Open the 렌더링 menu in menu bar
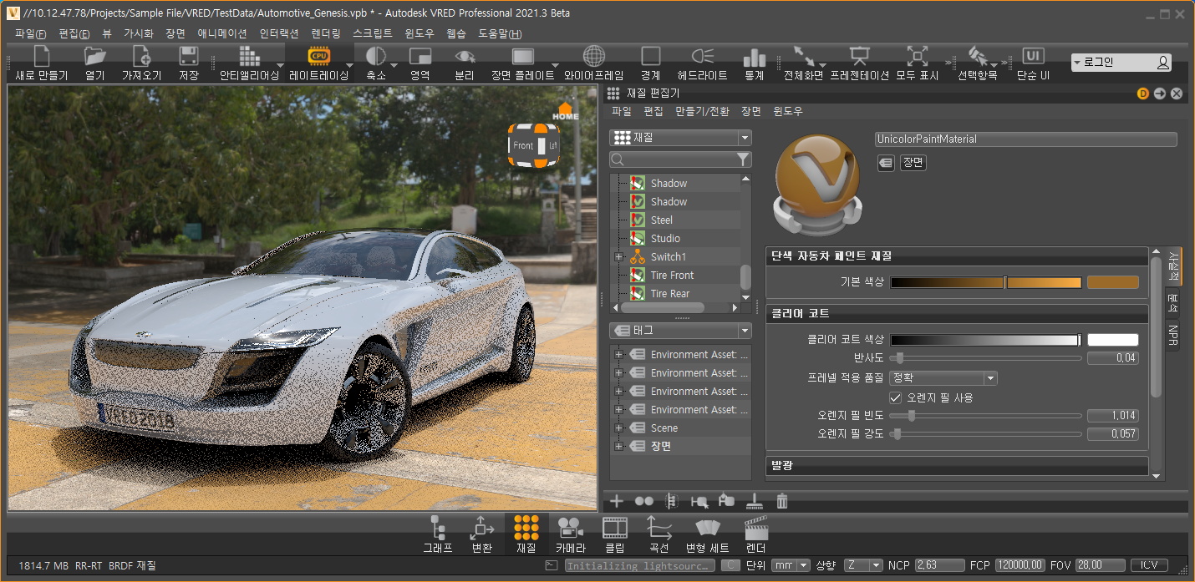1195x582 pixels. click(325, 34)
